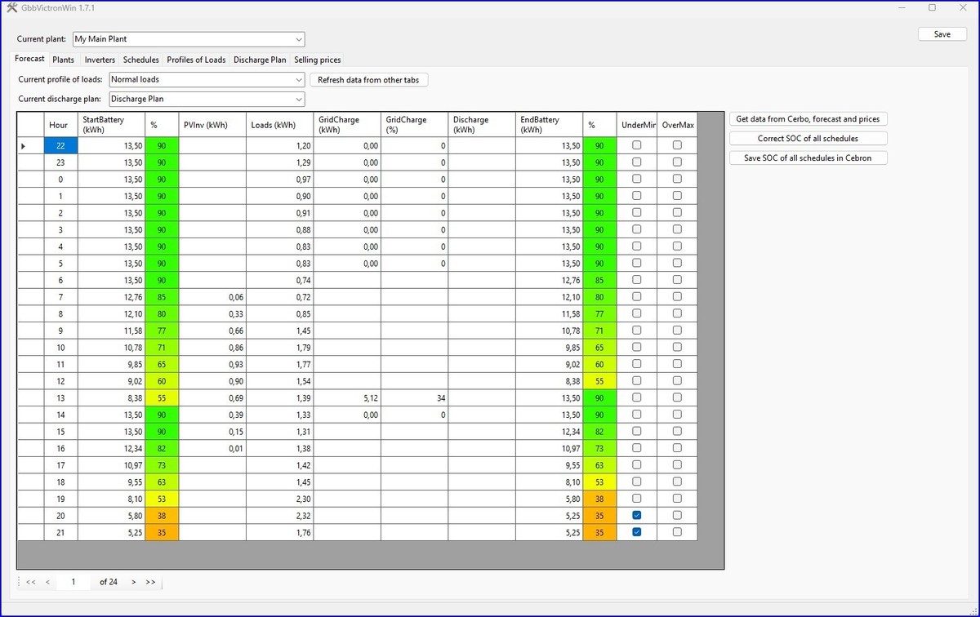The image size is (980, 617).
Task: Tick the OverMax checkbox for hour 13
Action: click(677, 397)
